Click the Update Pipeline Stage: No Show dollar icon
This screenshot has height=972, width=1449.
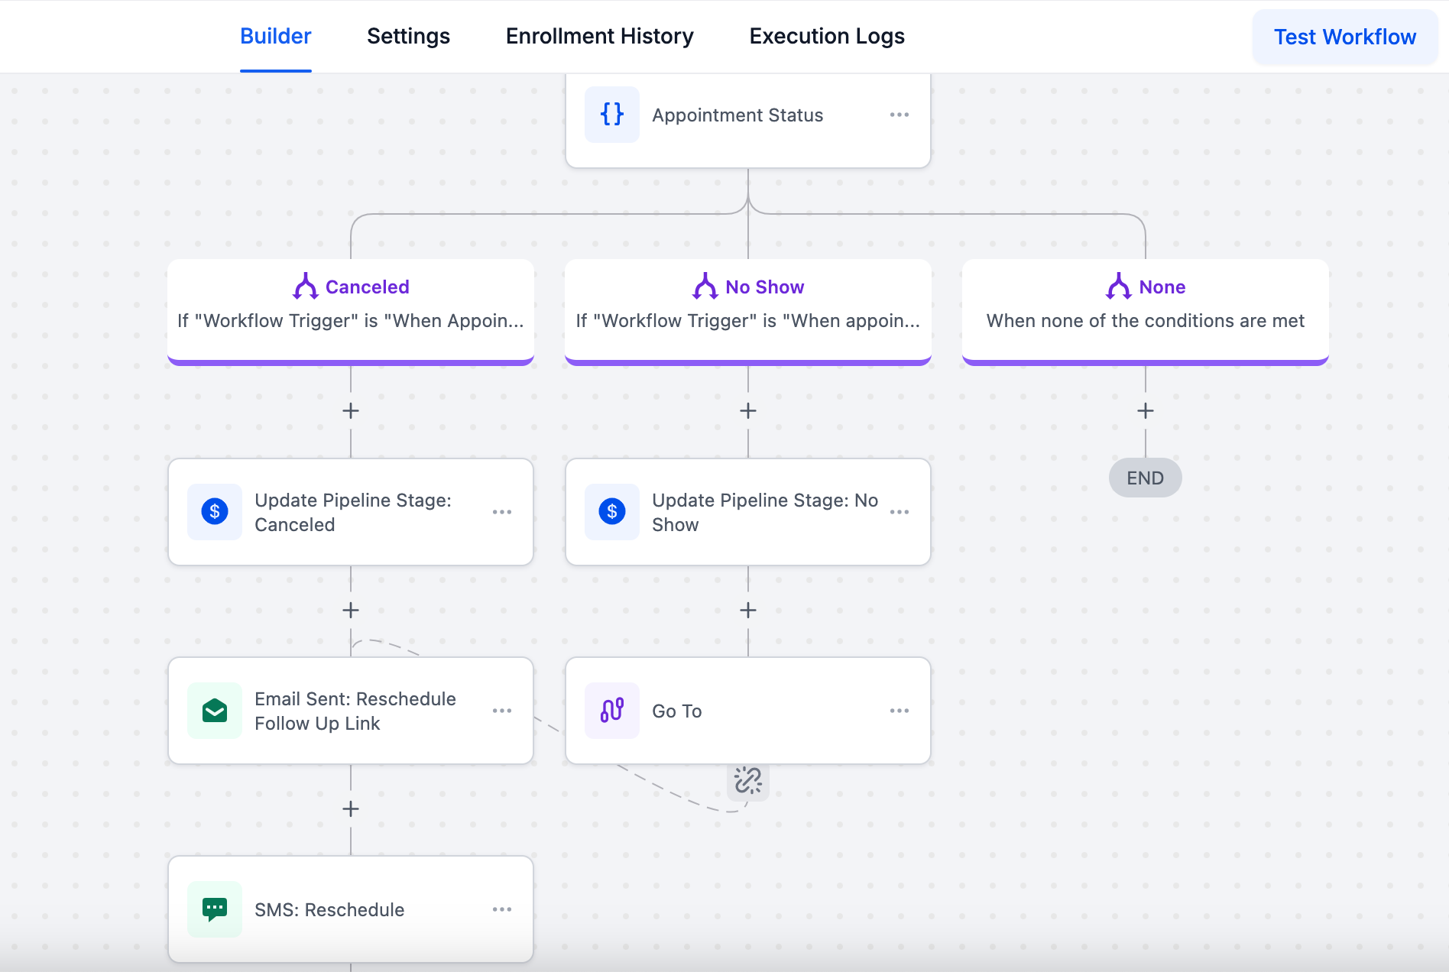[612, 512]
